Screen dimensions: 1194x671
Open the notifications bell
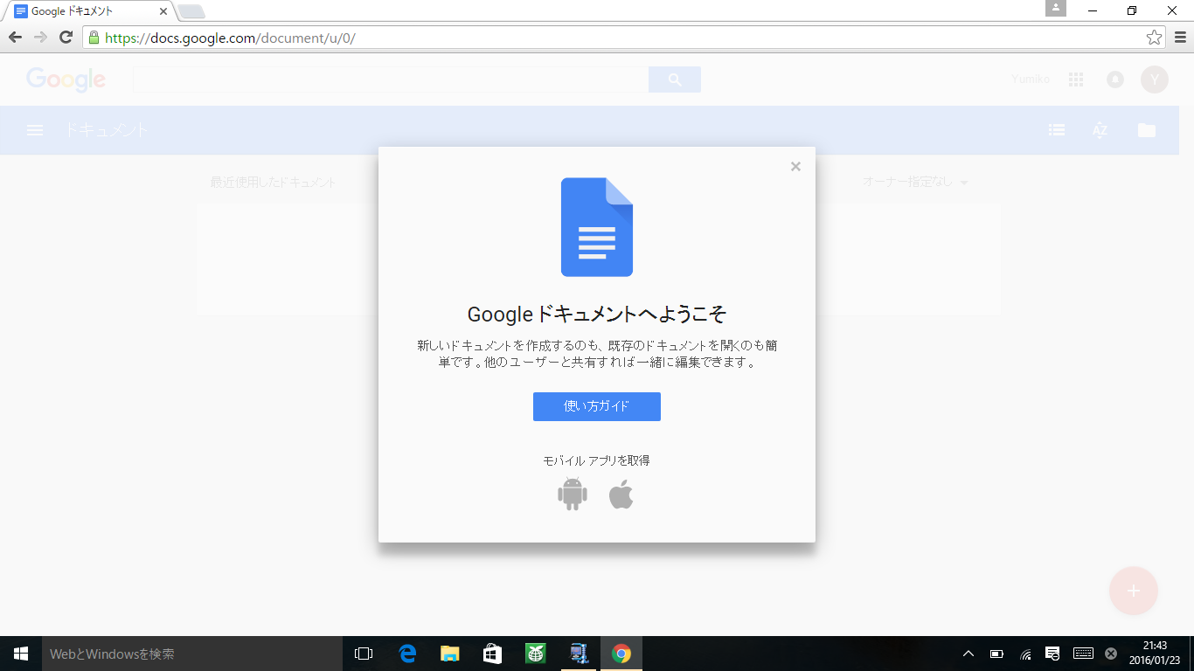coord(1115,80)
